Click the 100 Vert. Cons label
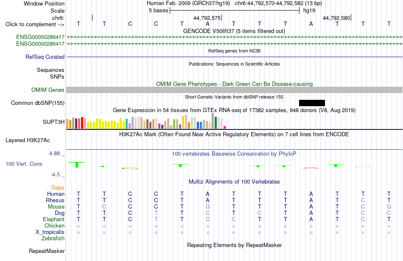This screenshot has height=261, width=403. pos(24,164)
